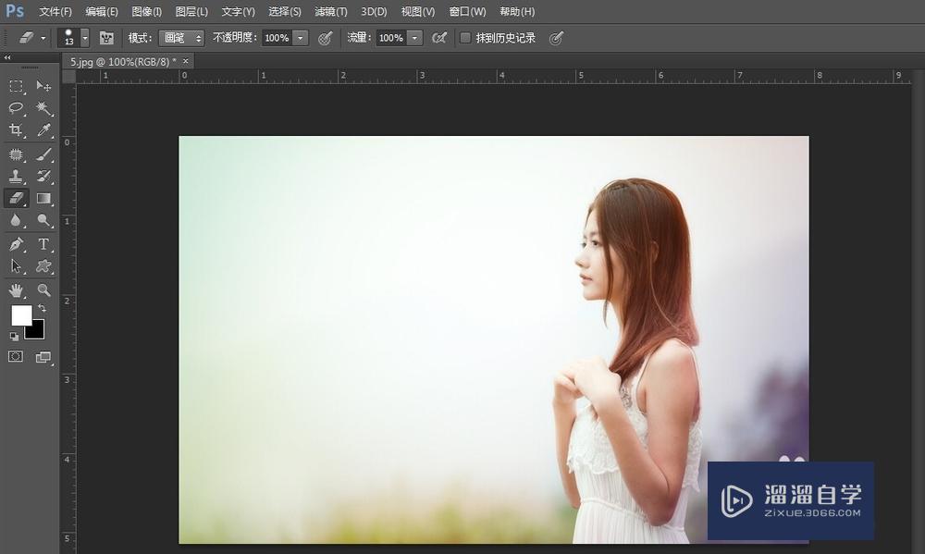Select the Clone Stamp tool
This screenshot has width=925, height=554.
coord(16,176)
